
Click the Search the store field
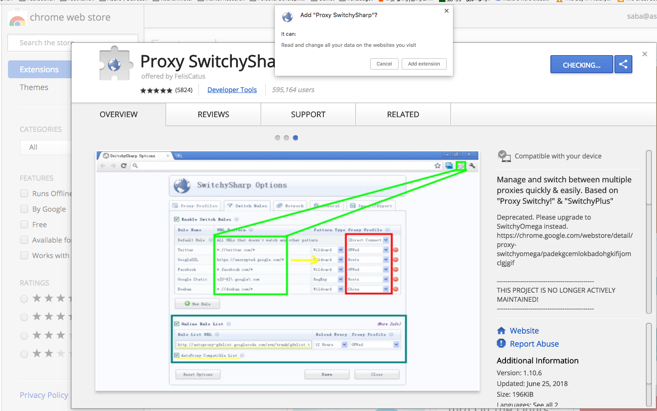[46, 43]
